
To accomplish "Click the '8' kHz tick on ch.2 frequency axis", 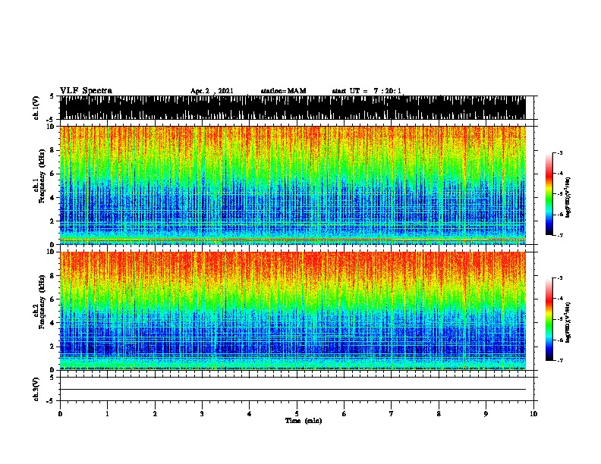I will tap(52, 276).
